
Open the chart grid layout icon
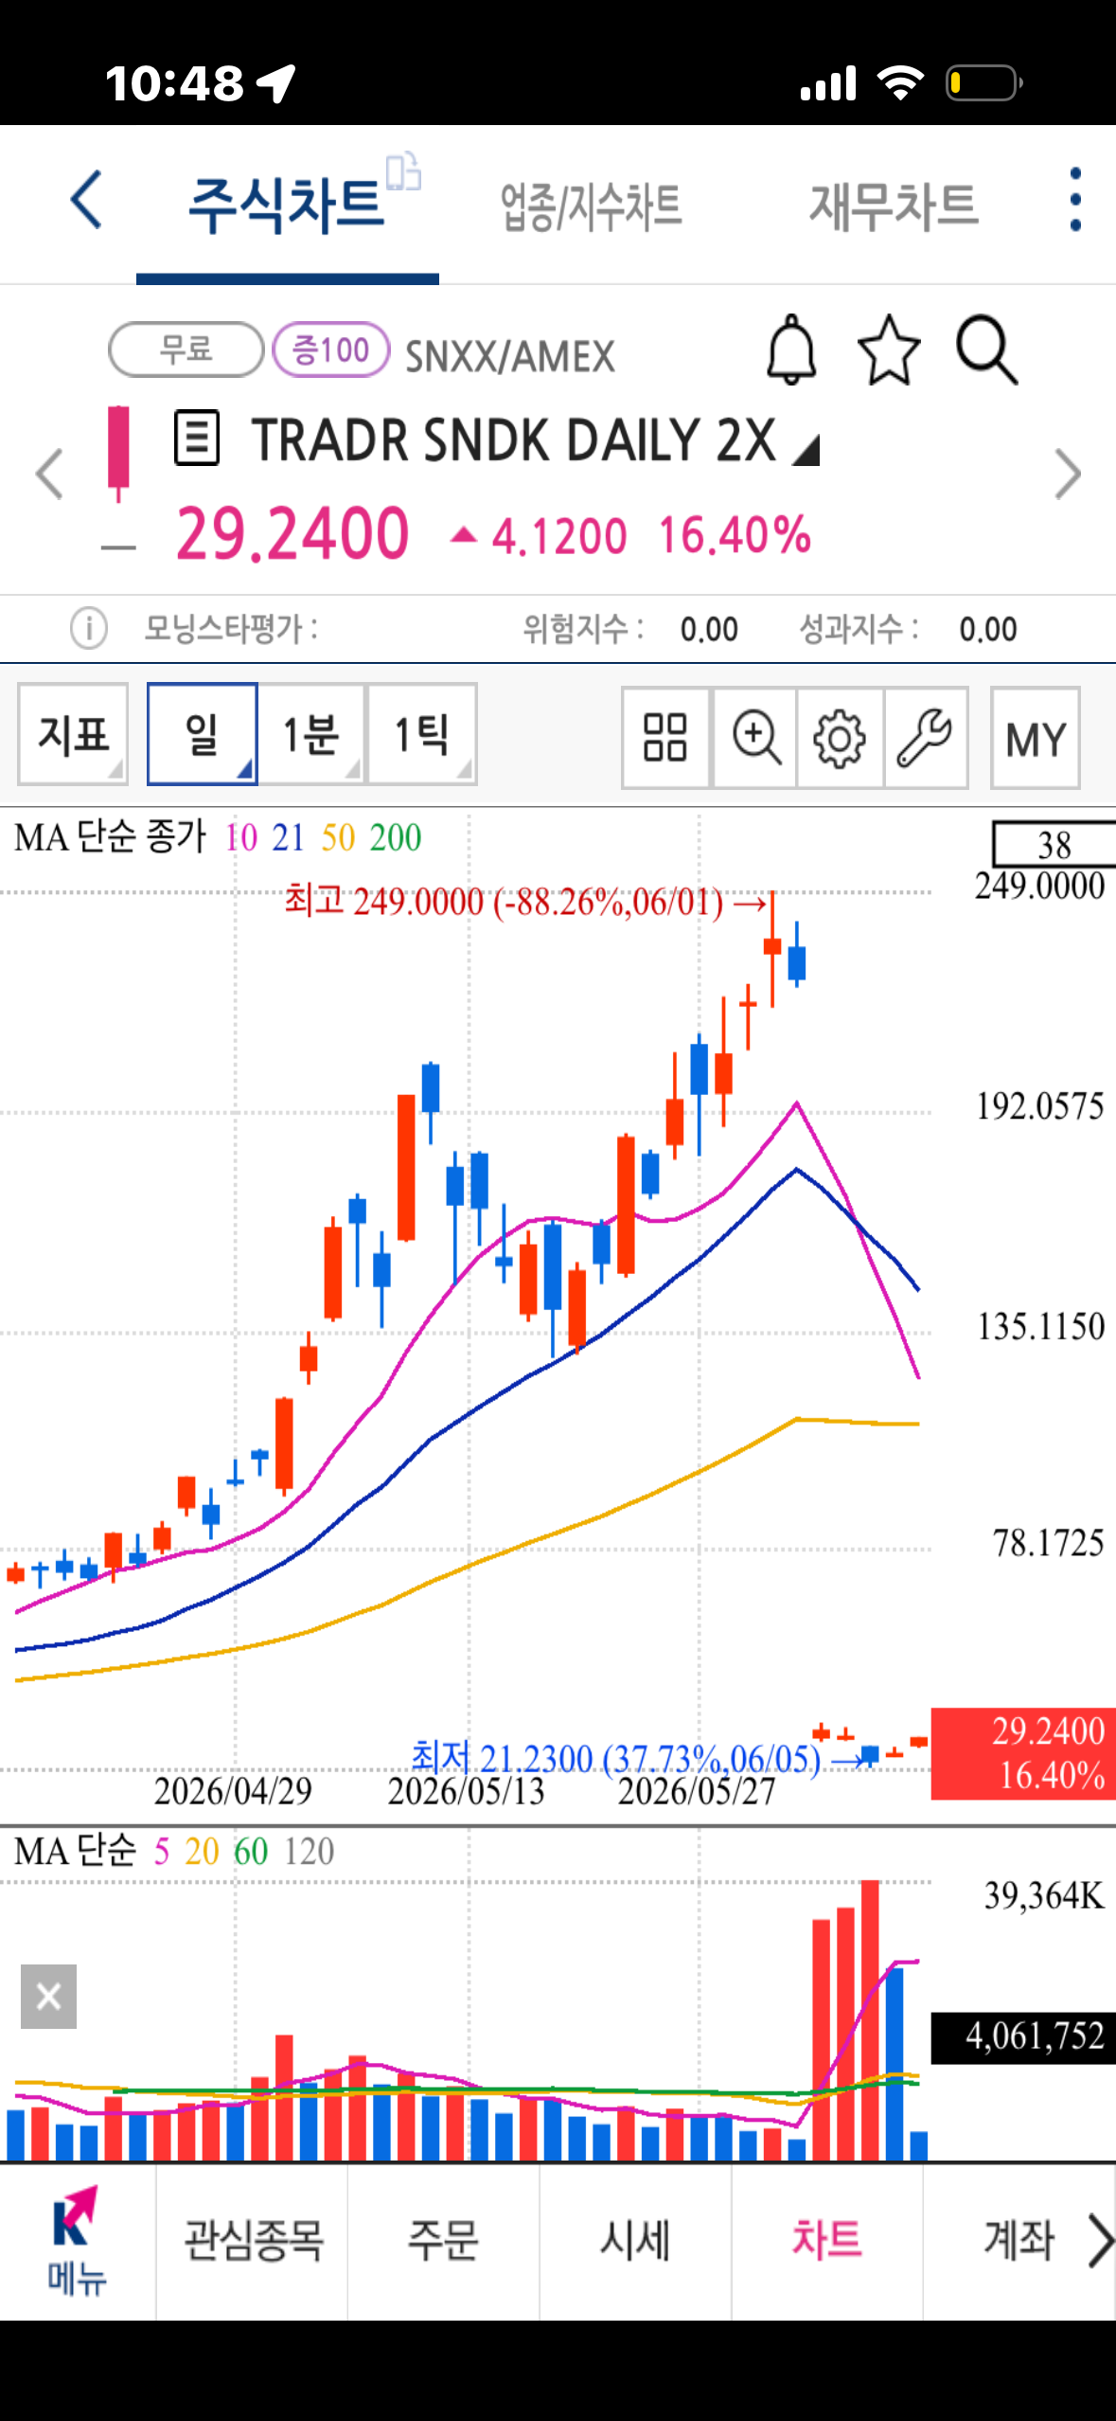coord(664,738)
